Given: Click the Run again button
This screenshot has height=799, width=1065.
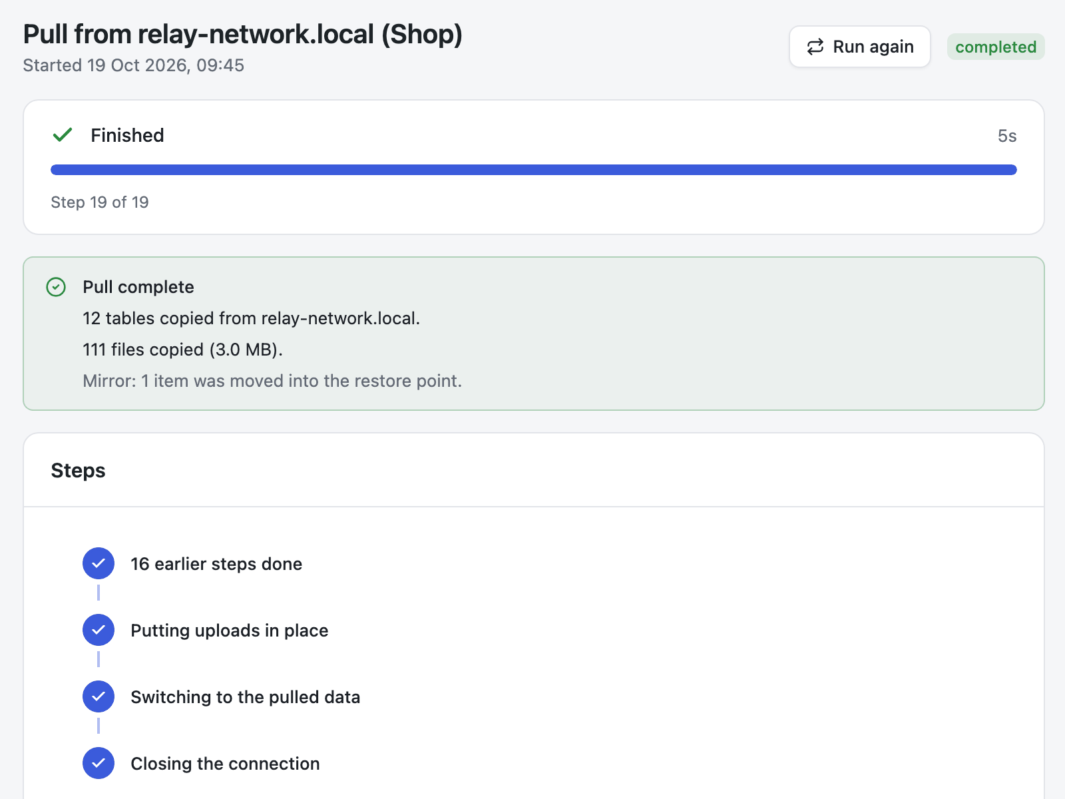Looking at the screenshot, I should 859,47.
